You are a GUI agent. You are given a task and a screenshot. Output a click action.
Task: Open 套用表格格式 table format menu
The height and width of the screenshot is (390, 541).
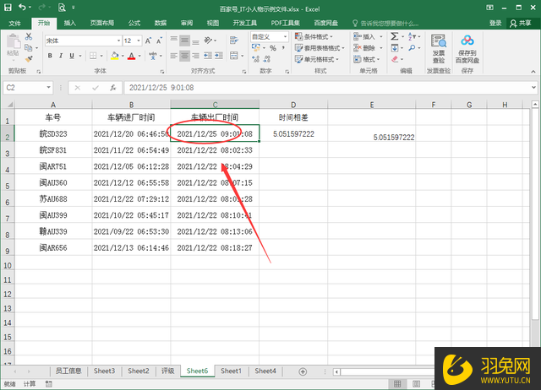[320, 48]
